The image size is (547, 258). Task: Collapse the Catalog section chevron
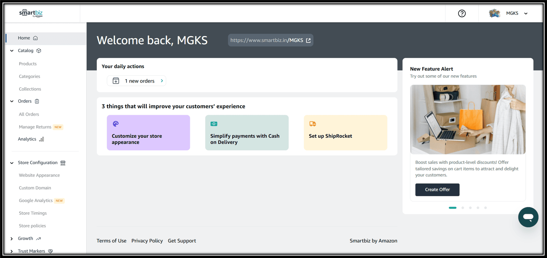pos(12,51)
